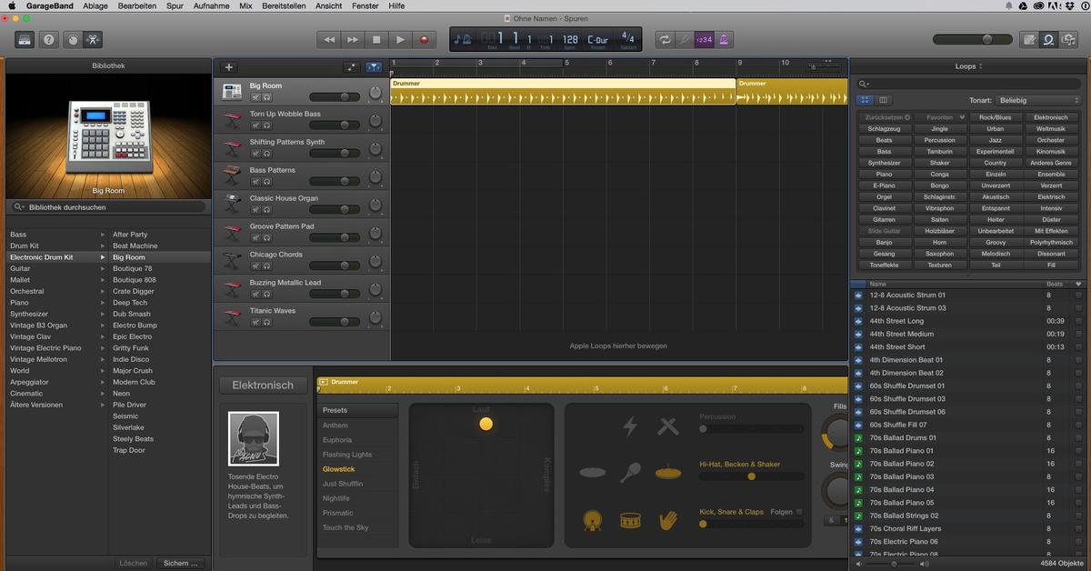Adjust the Hi-Hat, Becken & Shaker slider
This screenshot has height=571, width=1091.
tap(751, 476)
